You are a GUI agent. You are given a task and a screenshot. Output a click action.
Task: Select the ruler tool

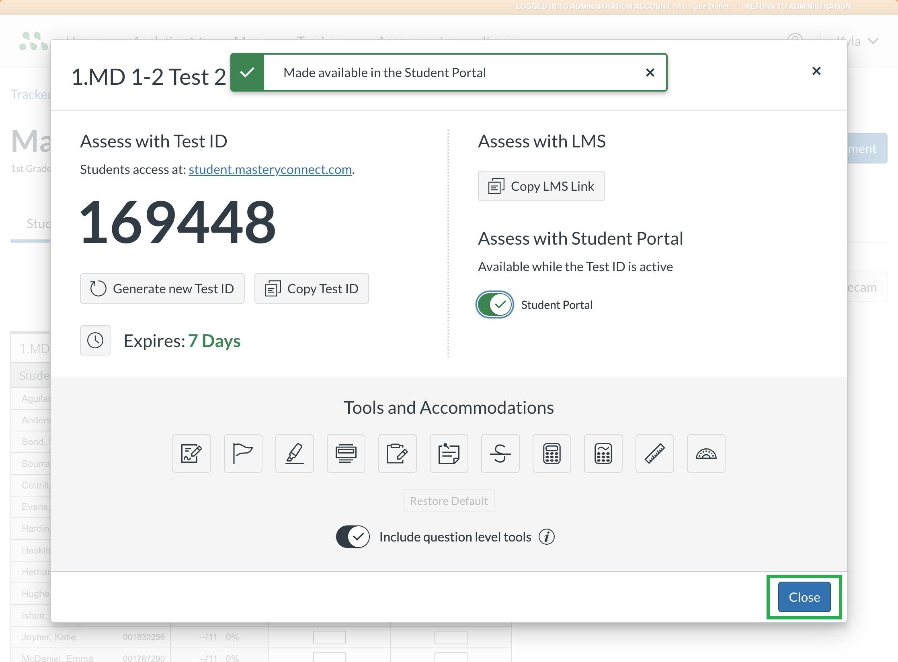pyautogui.click(x=654, y=454)
